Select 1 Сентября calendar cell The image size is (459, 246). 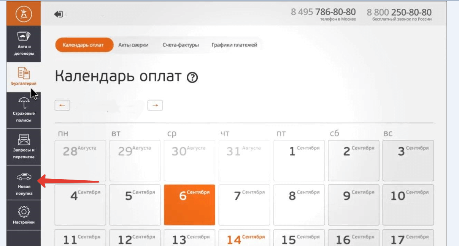[x=299, y=161]
